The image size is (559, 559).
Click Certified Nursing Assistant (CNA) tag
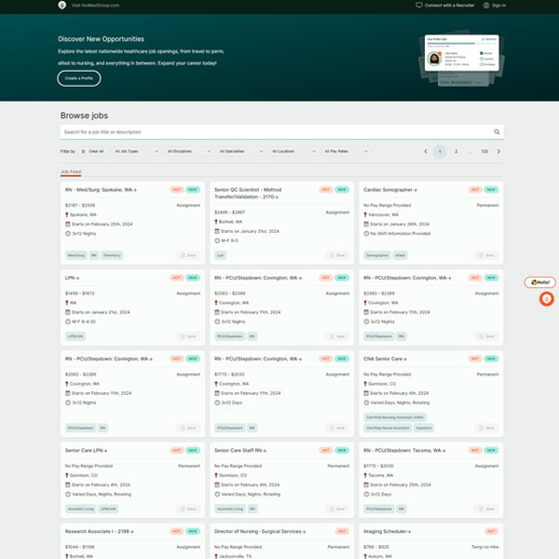(395, 417)
